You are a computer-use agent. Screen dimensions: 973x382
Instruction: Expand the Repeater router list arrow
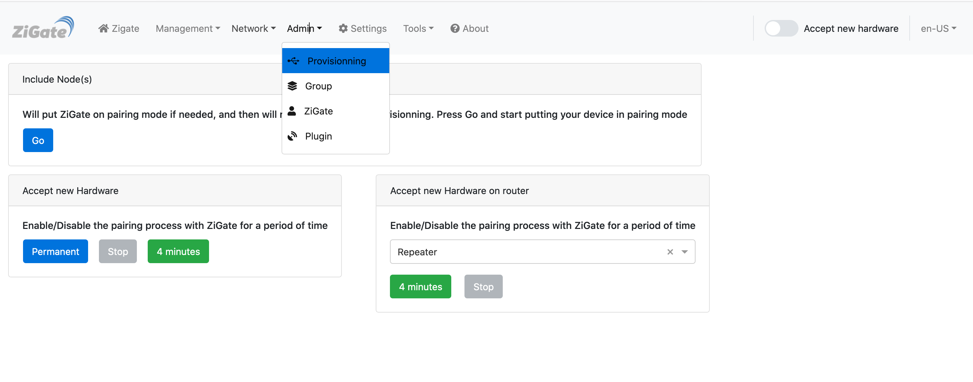click(684, 252)
